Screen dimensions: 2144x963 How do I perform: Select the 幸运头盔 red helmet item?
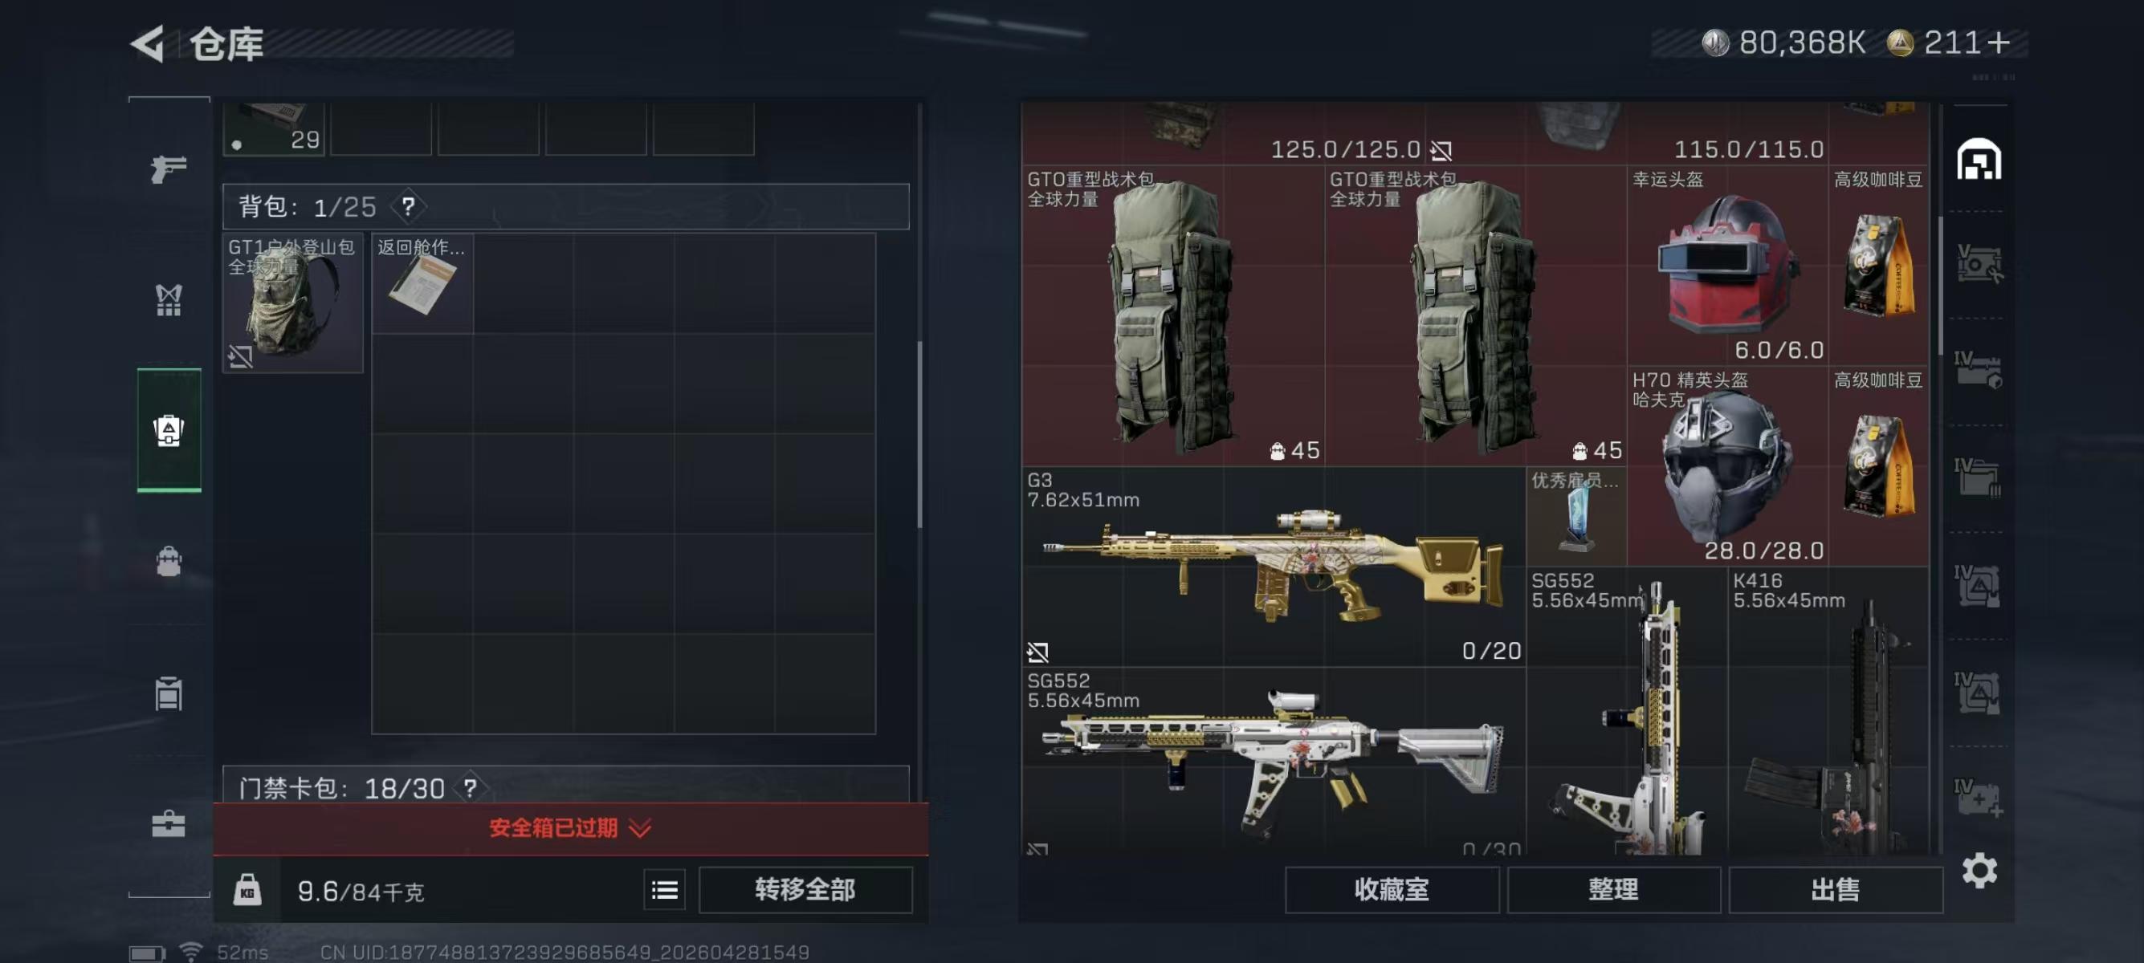1727,266
